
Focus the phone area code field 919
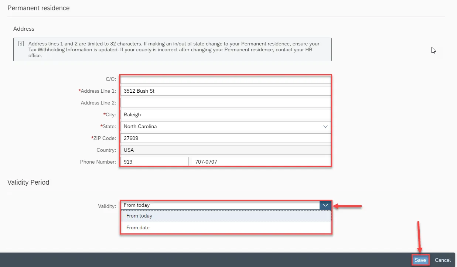click(154, 162)
